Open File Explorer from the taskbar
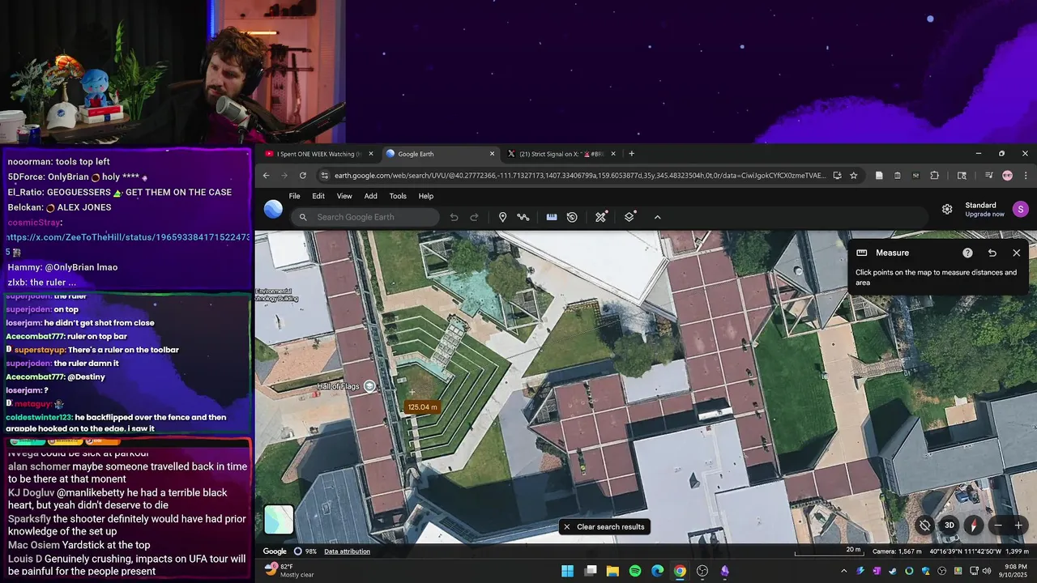Viewport: 1037px width, 583px height. pos(612,571)
